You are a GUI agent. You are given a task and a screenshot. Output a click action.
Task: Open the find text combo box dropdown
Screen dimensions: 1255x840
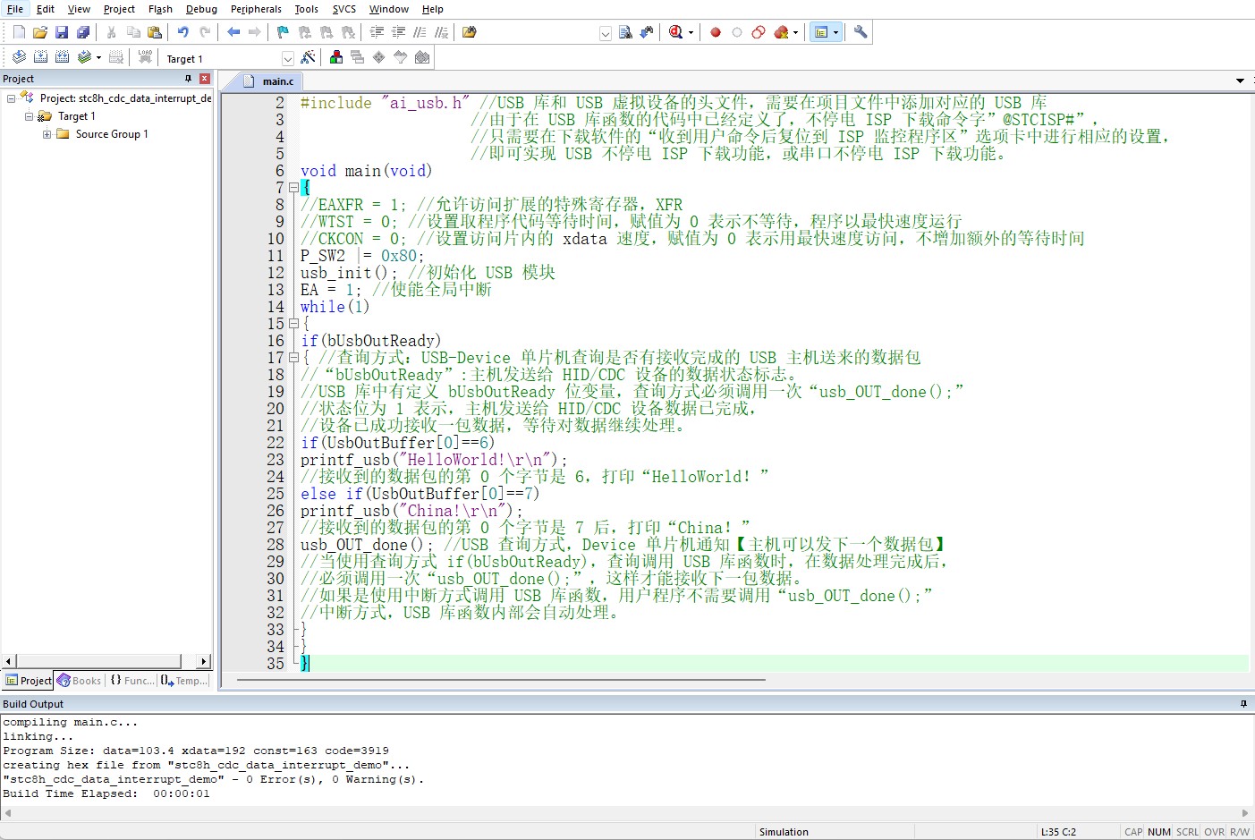(606, 34)
